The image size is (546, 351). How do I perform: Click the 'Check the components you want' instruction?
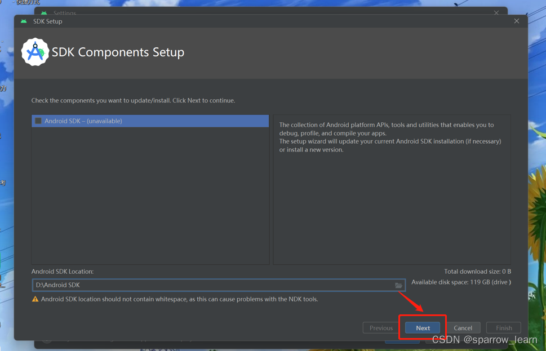click(133, 100)
